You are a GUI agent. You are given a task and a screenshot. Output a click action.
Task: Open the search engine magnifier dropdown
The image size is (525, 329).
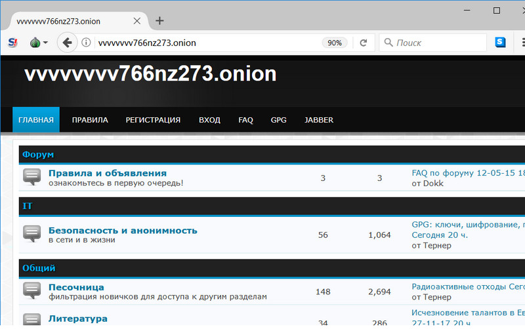388,43
